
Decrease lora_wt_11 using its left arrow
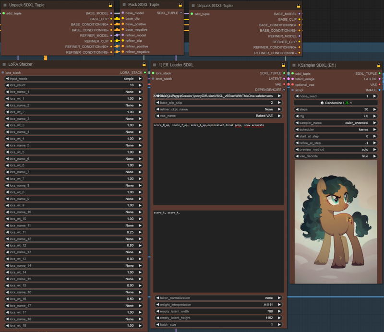tap(7, 232)
